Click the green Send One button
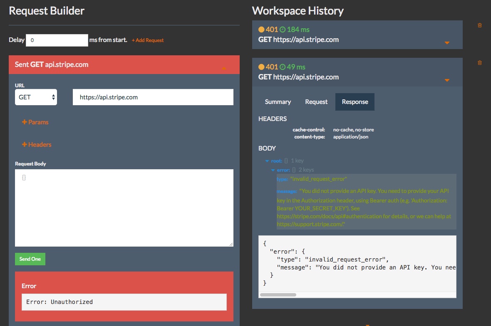The height and width of the screenshot is (326, 491). point(30,259)
